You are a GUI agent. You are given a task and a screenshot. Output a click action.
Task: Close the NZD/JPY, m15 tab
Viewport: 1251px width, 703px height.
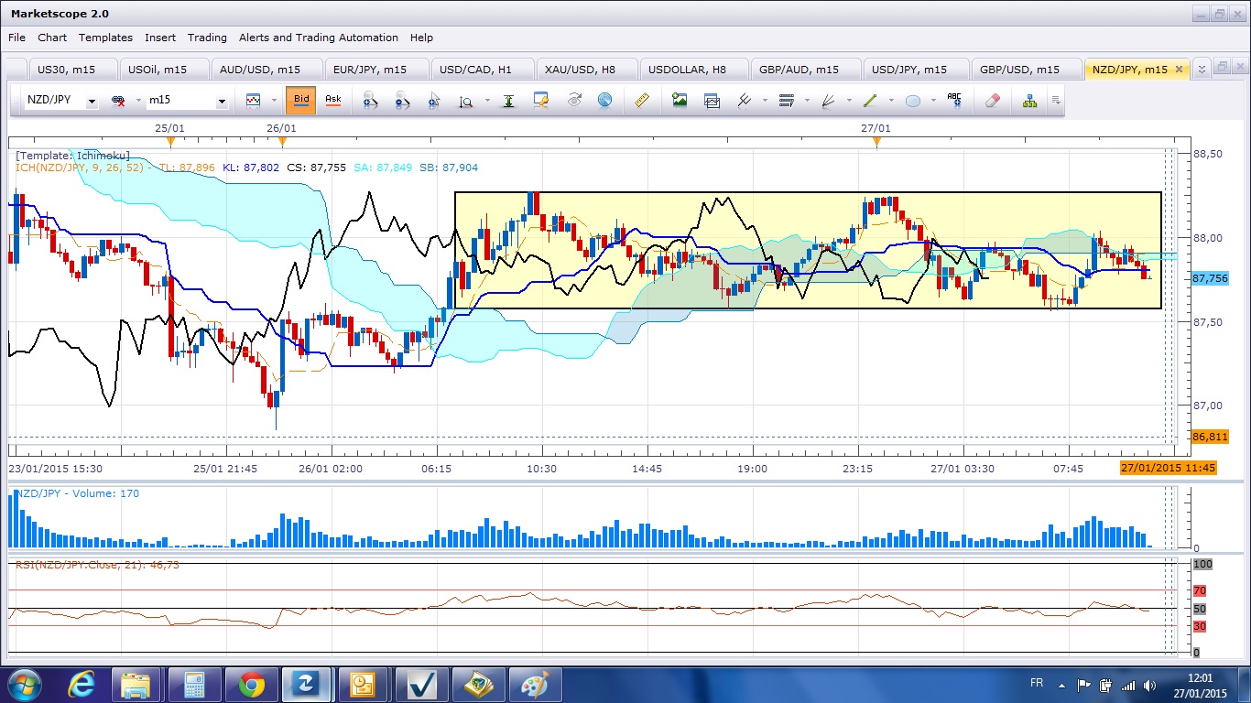(1179, 70)
